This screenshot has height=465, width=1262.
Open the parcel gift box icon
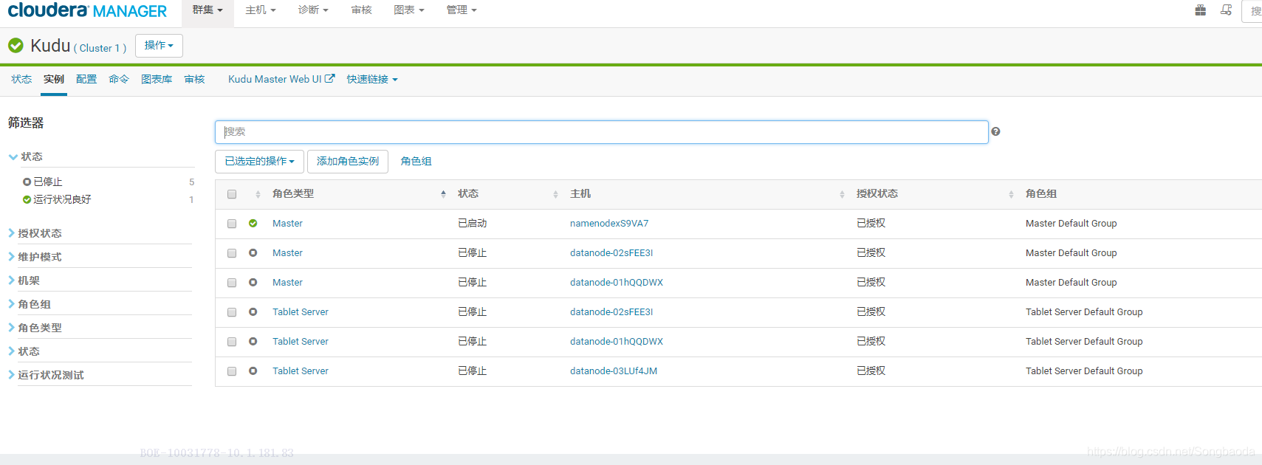point(1201,10)
